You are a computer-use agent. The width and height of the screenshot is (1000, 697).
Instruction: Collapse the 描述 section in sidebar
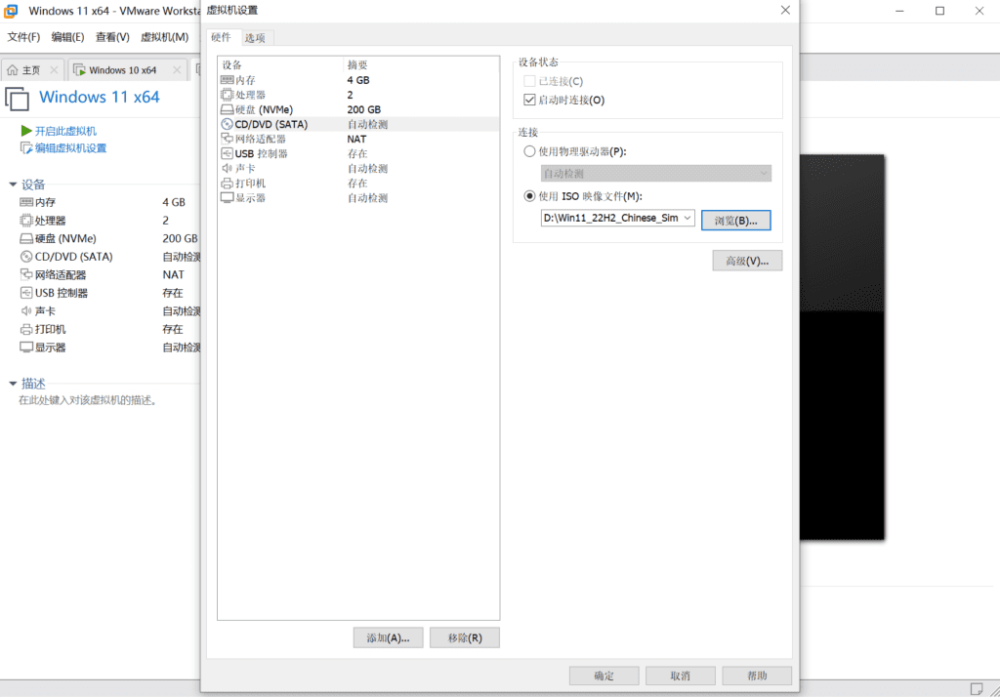click(x=13, y=384)
